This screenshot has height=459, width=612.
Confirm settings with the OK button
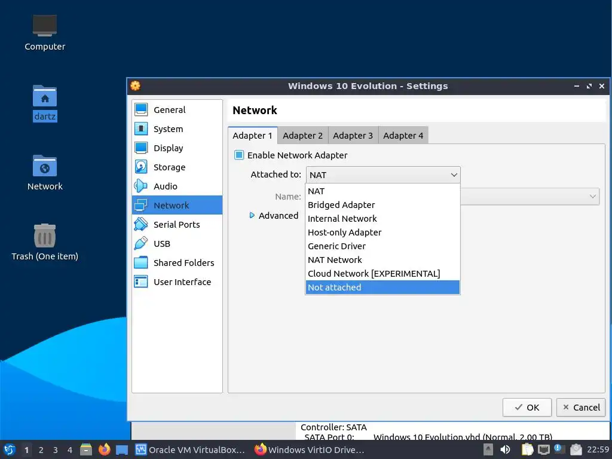[x=527, y=408]
